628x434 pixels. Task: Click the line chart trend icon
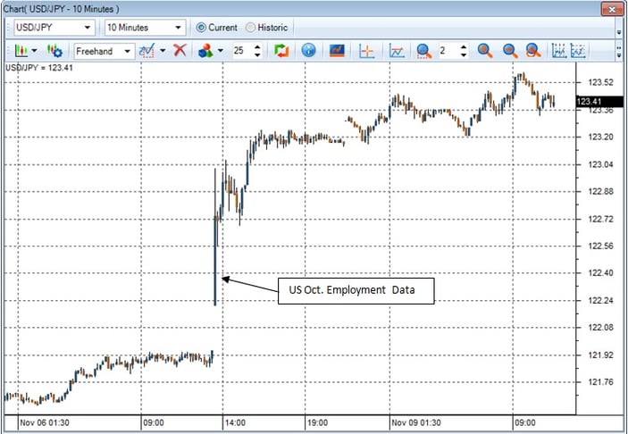pos(397,51)
